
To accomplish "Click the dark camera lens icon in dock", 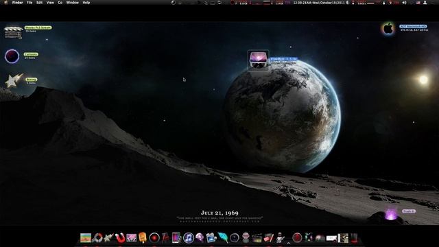I will (235, 238).
